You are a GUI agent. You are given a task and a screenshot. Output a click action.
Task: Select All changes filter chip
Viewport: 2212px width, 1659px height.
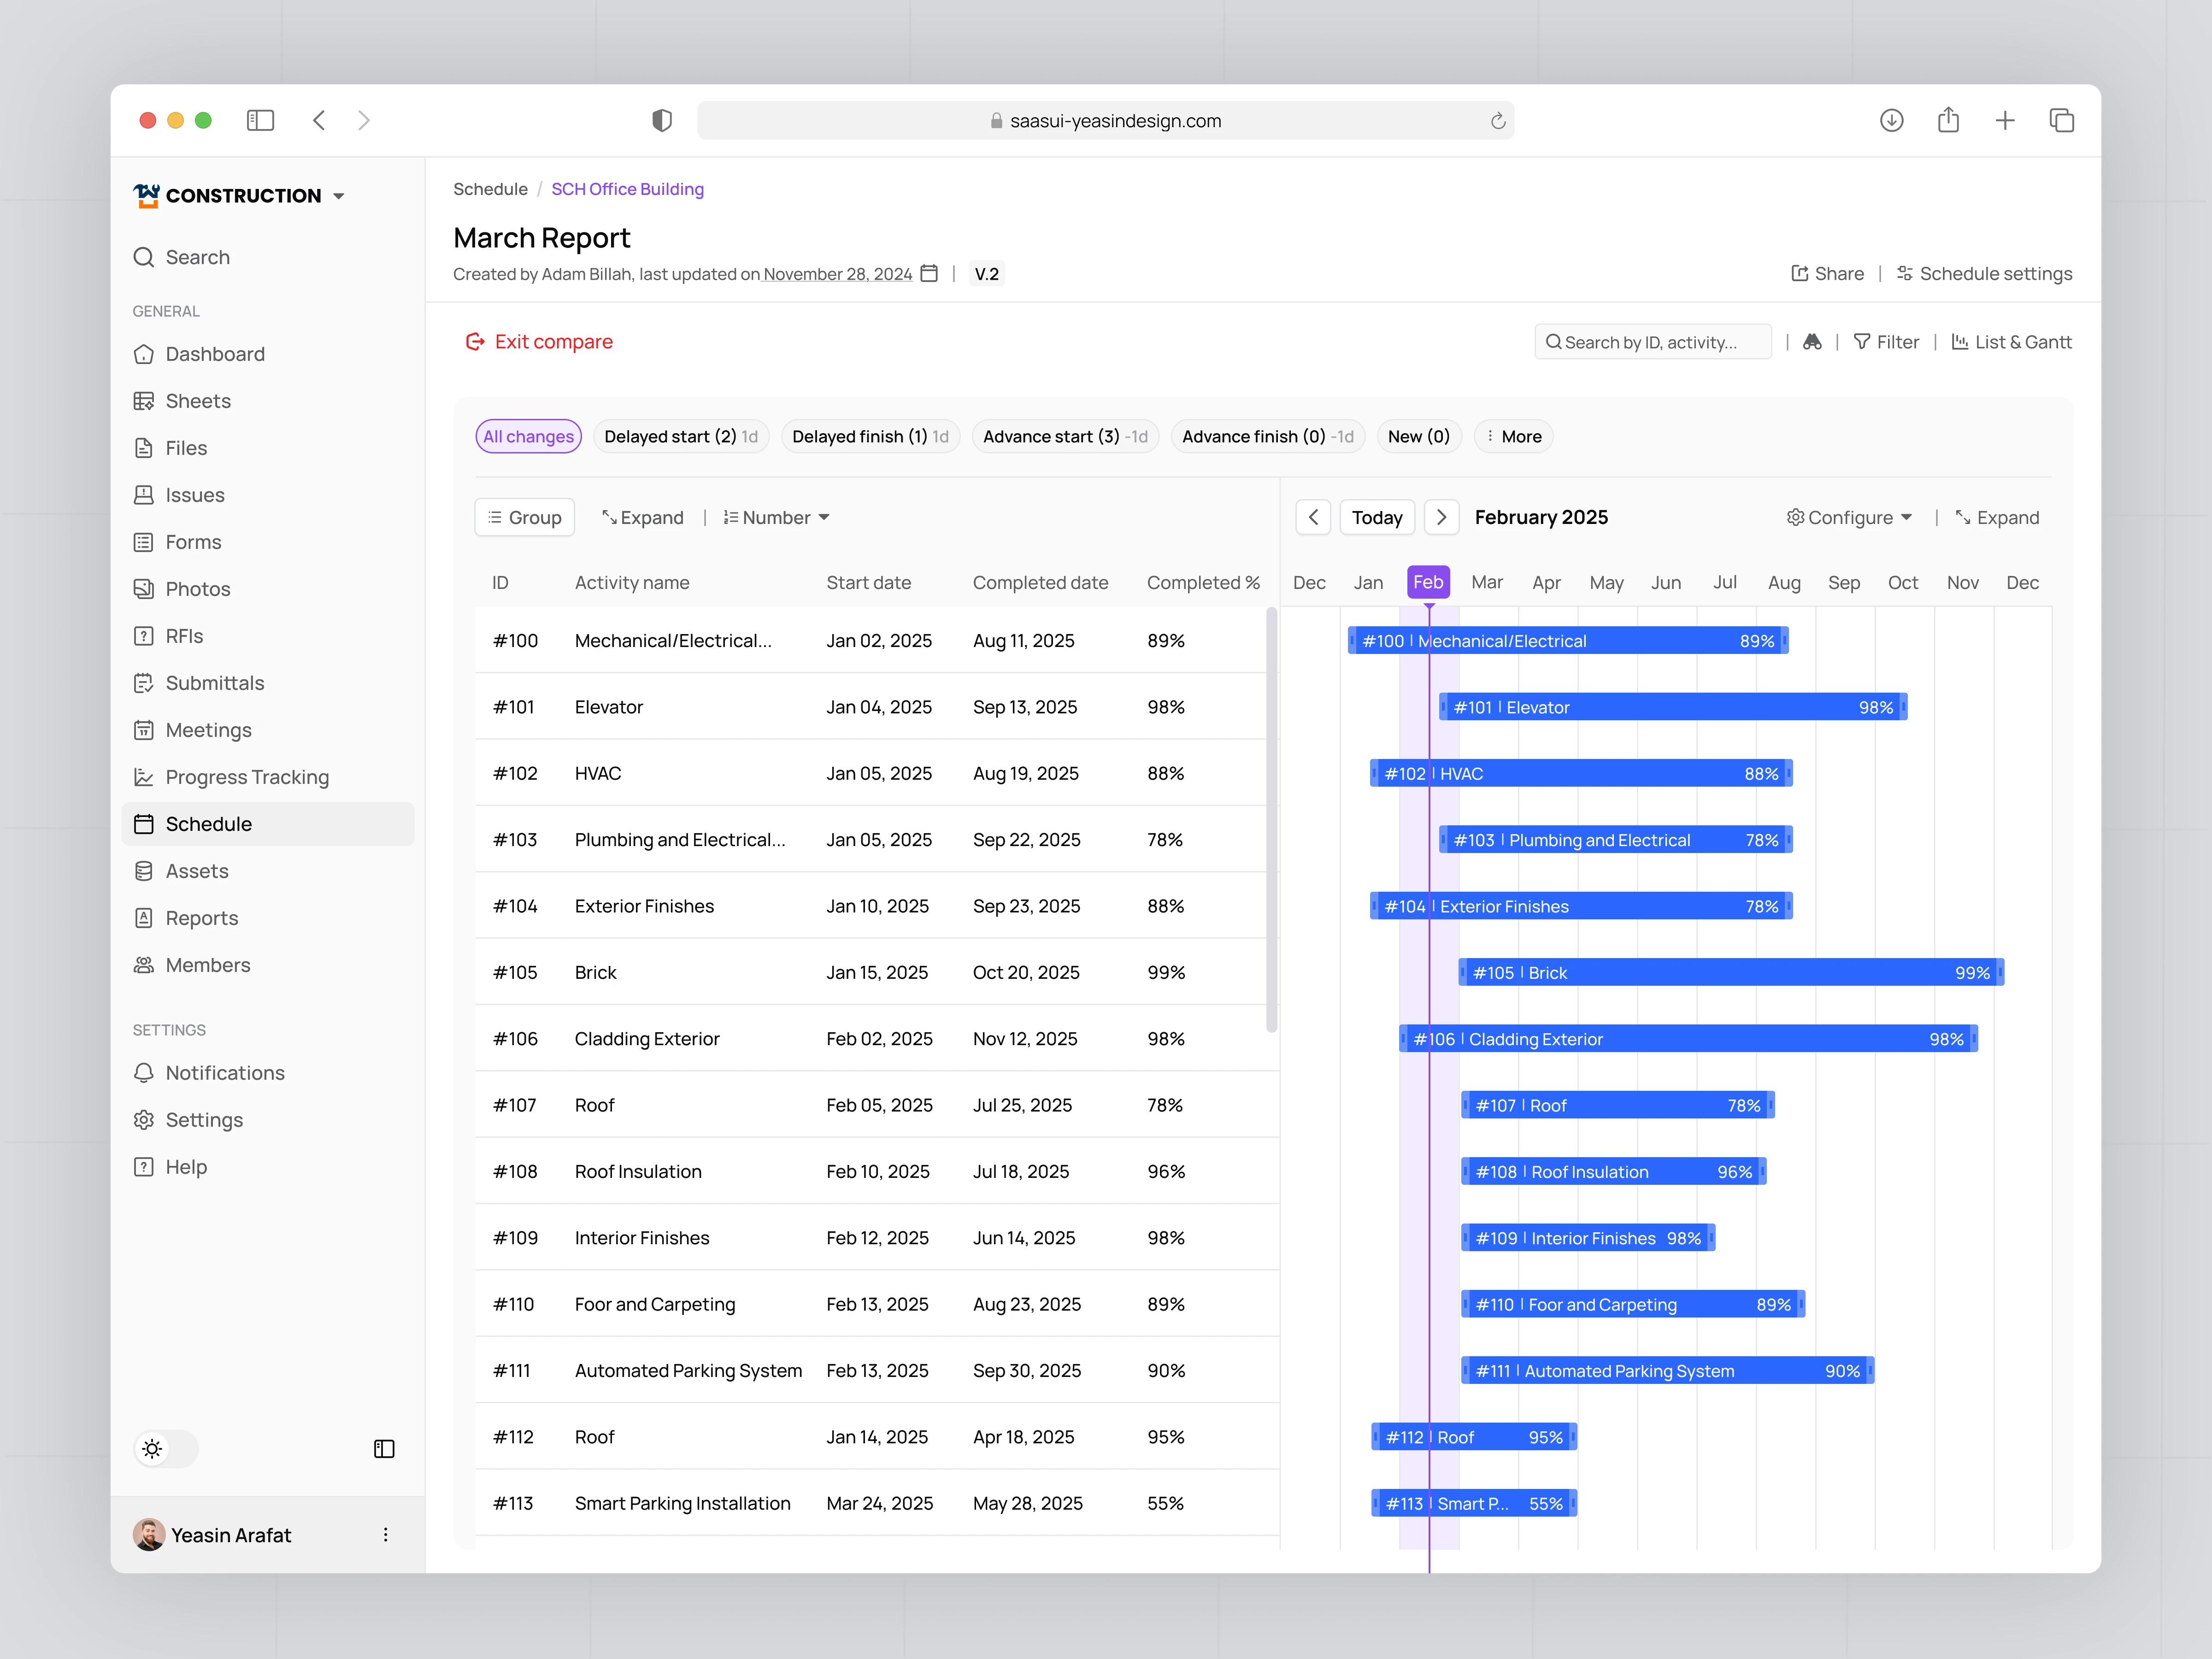tap(528, 436)
